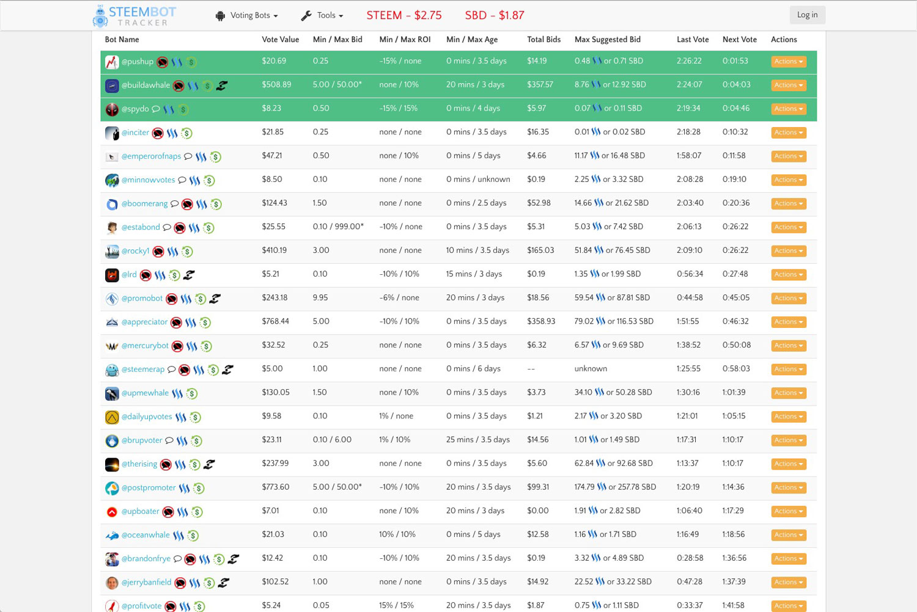Click the hand donation icon beside @jerrybanfield

pyautogui.click(x=224, y=583)
